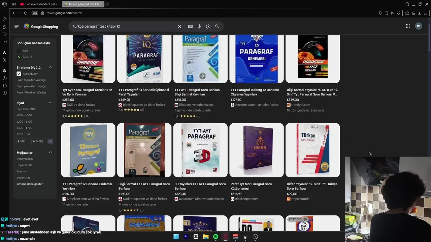Open 'TYT Paragraf IQ Soru Kütüphanesi' product
This screenshot has height=242, width=431.
click(144, 92)
